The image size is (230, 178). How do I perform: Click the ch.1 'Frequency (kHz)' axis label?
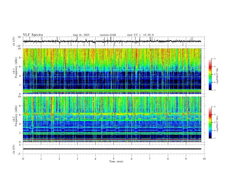[x=16, y=67]
